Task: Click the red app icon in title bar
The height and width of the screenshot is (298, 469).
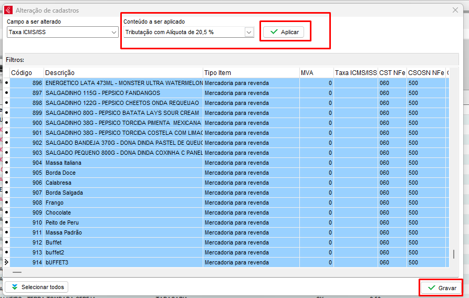Action: (8, 9)
